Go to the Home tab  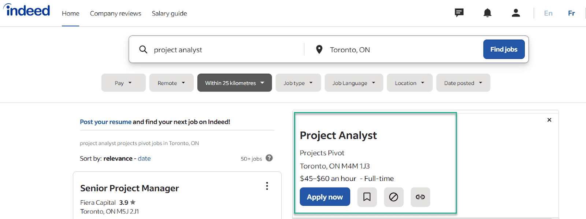click(x=71, y=13)
